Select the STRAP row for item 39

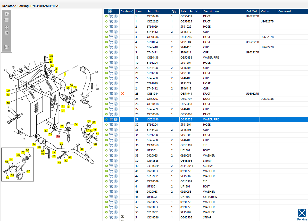[206, 161]
